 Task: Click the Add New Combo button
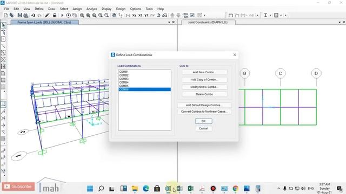(204, 72)
